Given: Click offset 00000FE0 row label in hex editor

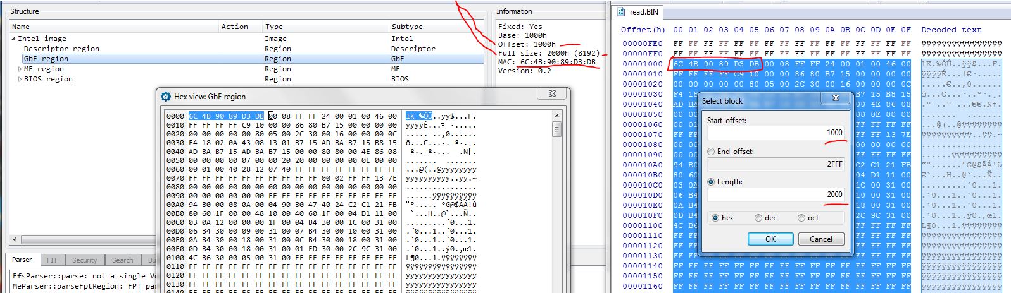Looking at the screenshot, I should coord(643,44).
